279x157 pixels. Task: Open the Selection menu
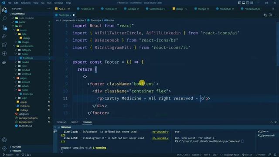[26, 3]
